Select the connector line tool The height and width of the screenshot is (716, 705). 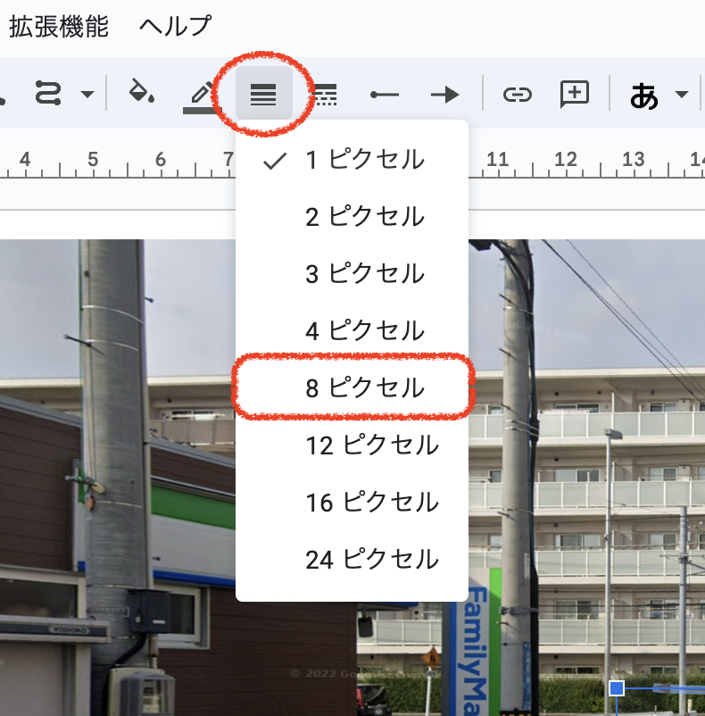(x=47, y=94)
